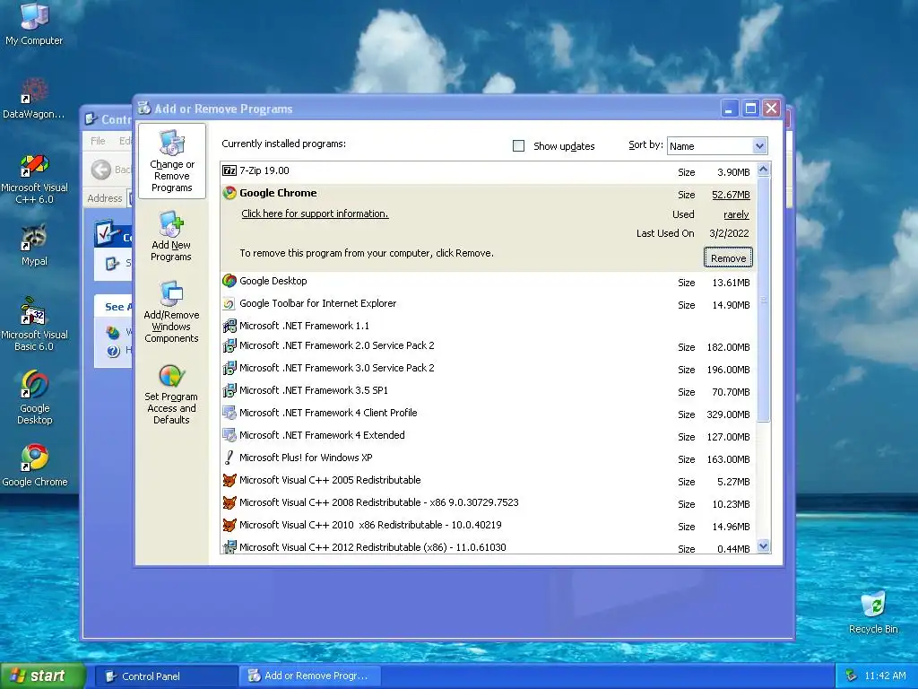Image resolution: width=918 pixels, height=689 pixels.
Task: Click the program list scrollbar thumb
Action: tap(763, 300)
